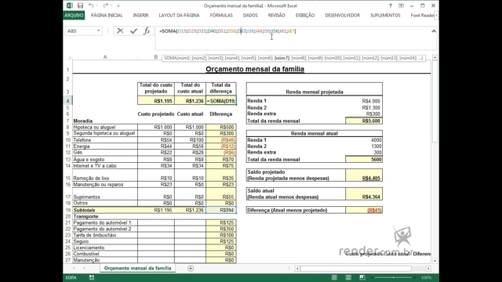Adjust the zoom slider in status bar

click(x=394, y=277)
